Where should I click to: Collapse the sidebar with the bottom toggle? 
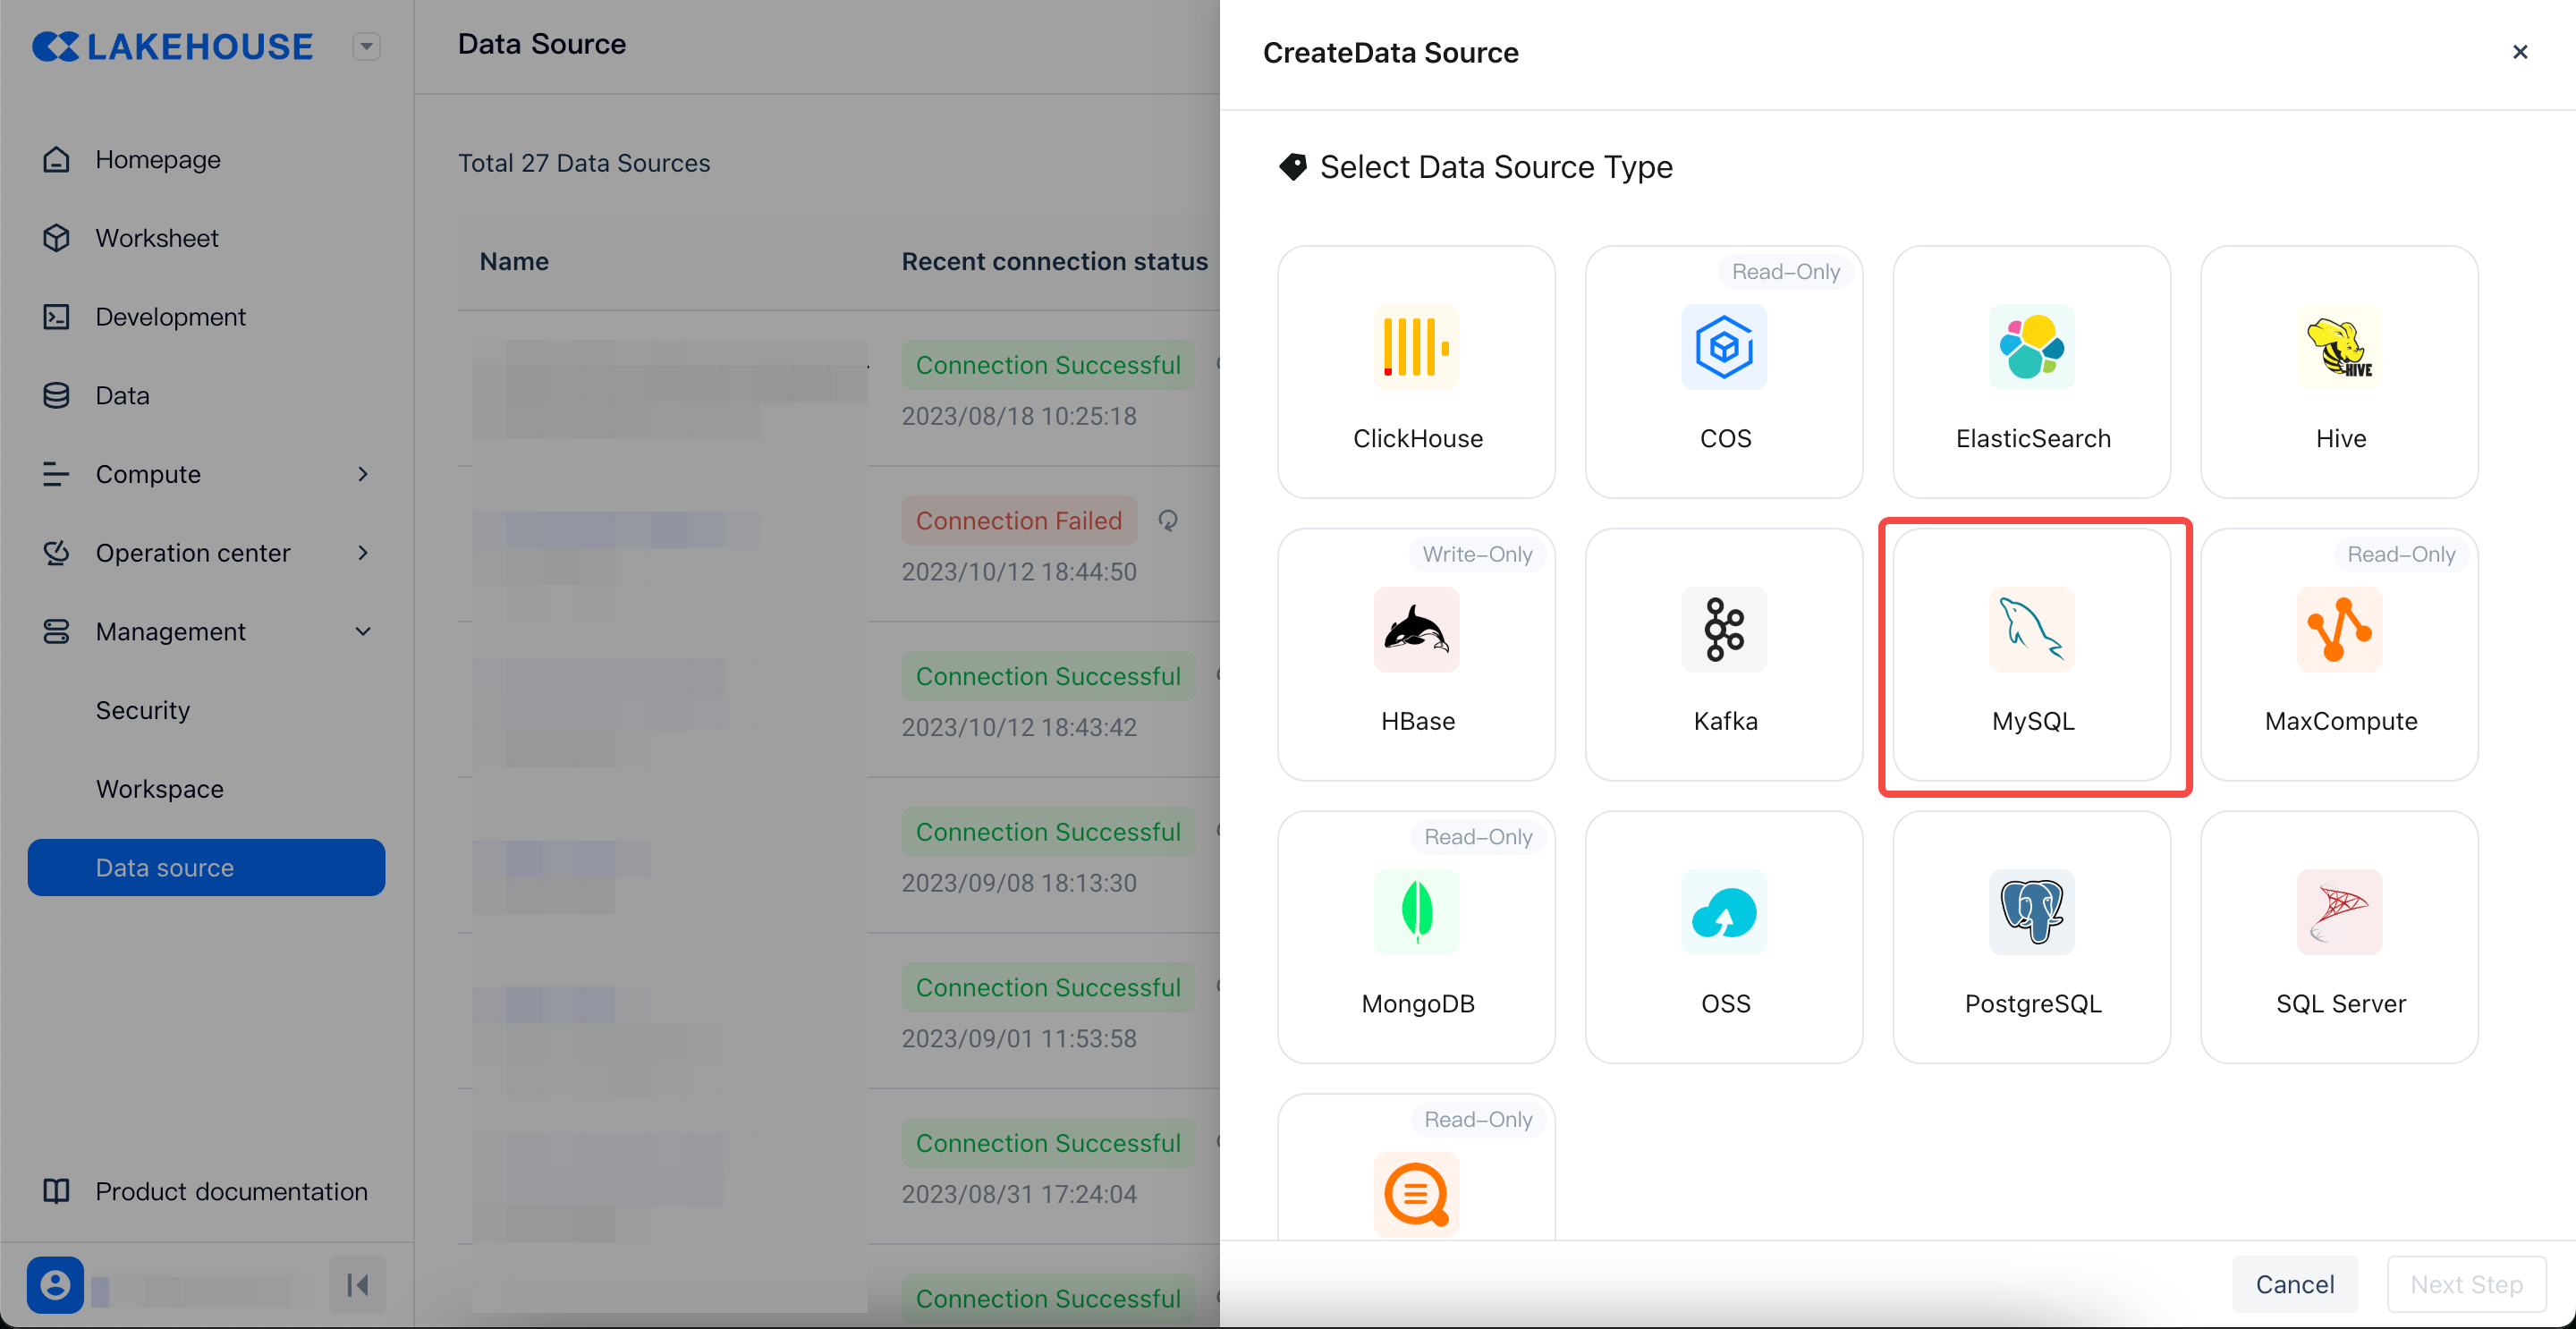(357, 1285)
